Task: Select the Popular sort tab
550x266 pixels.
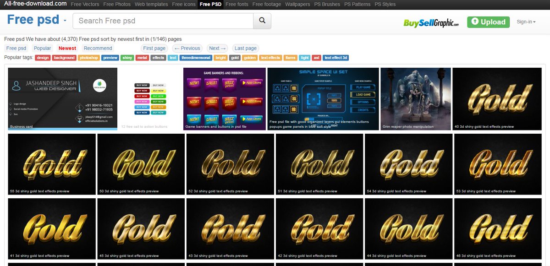Action: 43,48
